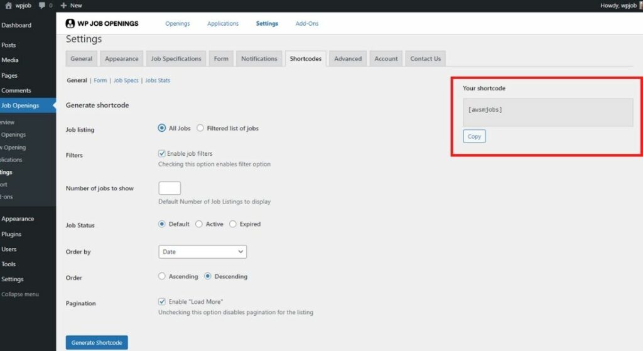Click wpjob site name in admin bar
This screenshot has width=643, height=351.
point(23,5)
